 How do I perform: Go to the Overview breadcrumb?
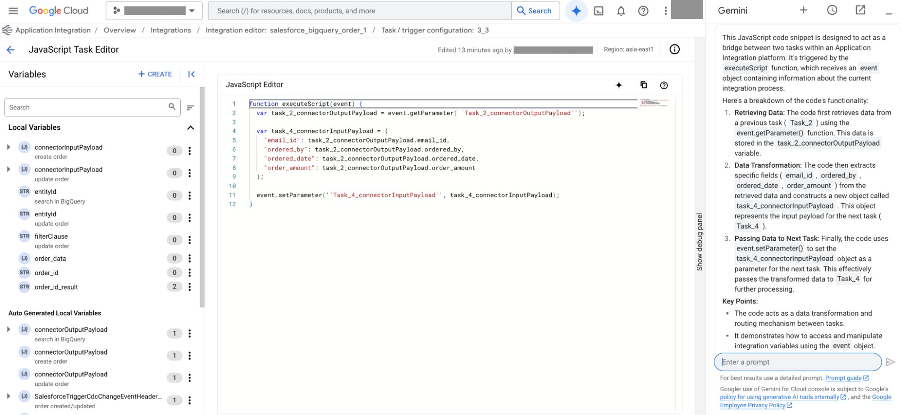[119, 30]
